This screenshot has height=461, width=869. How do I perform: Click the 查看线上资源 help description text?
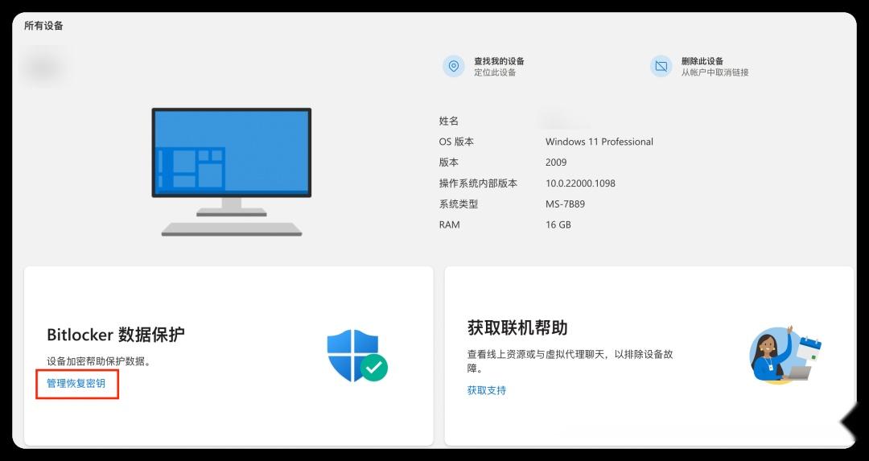tap(570, 361)
